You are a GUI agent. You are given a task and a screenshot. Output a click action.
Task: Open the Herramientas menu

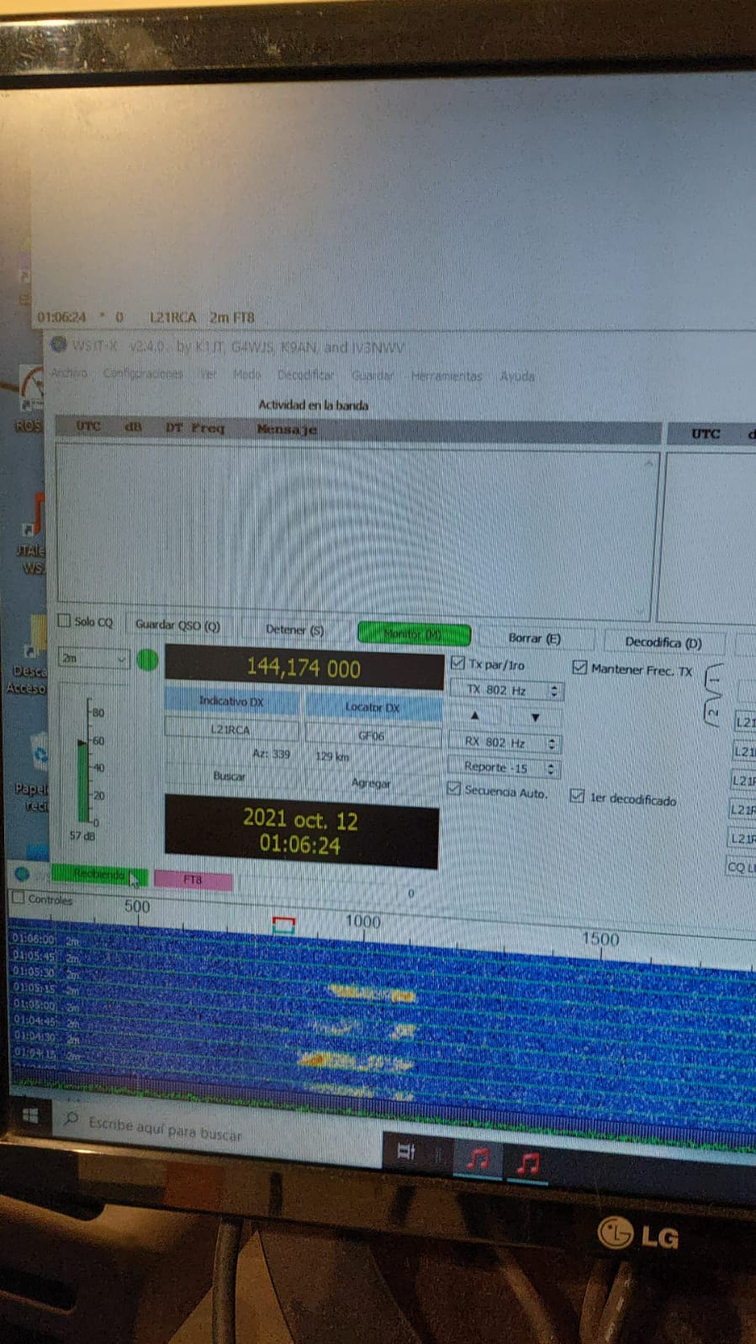point(446,376)
